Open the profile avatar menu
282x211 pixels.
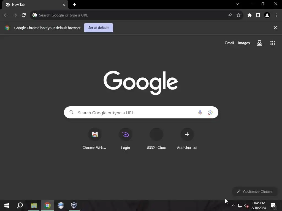point(267,15)
